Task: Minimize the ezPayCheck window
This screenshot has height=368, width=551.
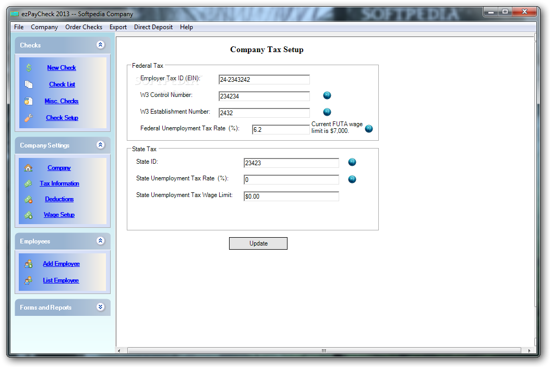Action: [491, 13]
